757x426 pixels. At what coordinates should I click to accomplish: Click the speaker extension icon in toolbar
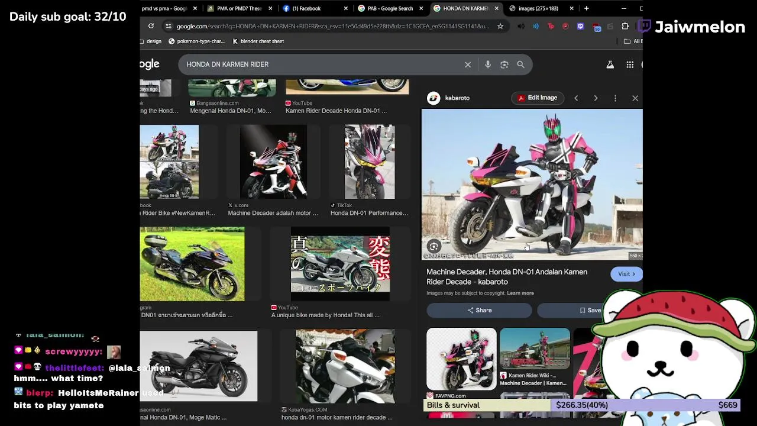pos(521,26)
